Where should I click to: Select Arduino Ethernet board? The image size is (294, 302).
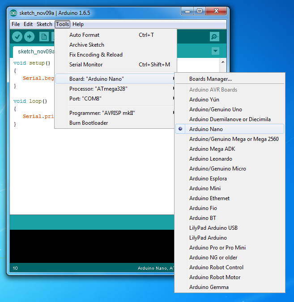click(230, 198)
